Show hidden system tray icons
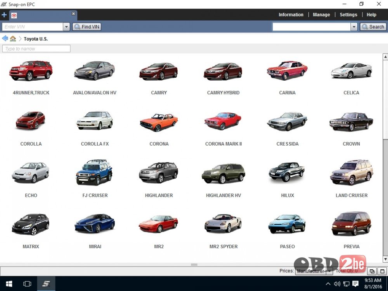This screenshot has width=388, height=291. (328, 284)
